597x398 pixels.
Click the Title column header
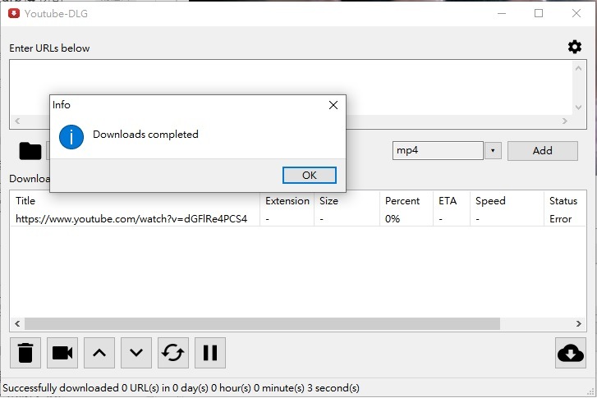[x=135, y=200]
